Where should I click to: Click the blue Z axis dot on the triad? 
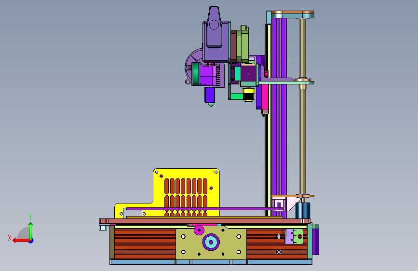pos(31,241)
